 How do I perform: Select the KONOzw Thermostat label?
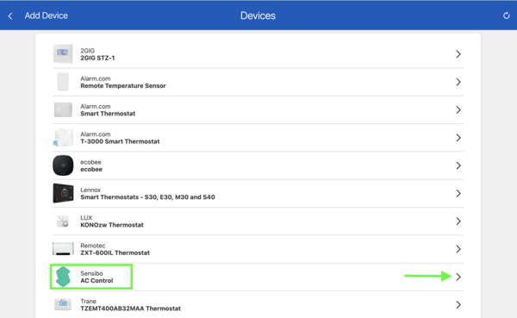click(x=112, y=225)
